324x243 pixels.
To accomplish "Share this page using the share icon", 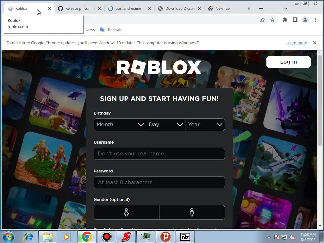I will pos(262,20).
